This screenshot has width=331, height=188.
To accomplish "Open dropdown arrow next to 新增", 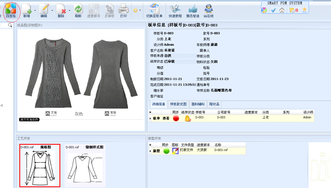I will tap(35, 10).
